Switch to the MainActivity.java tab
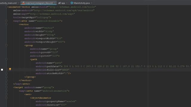The image size is (191, 107). (x=81, y=3)
